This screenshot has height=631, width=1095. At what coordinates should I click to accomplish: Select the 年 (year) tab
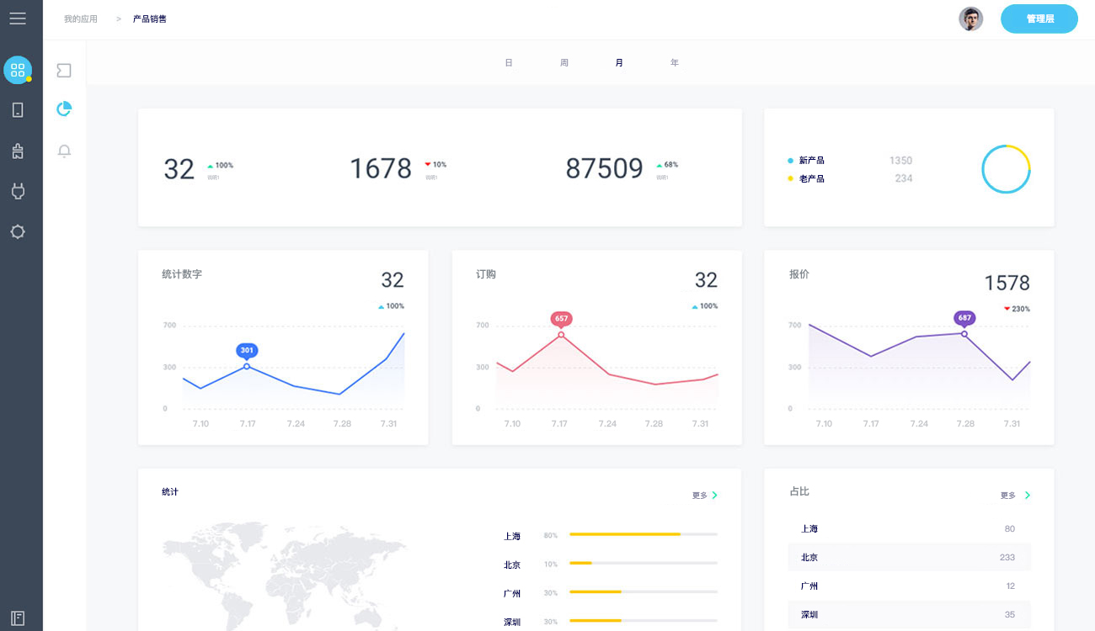[x=675, y=63]
